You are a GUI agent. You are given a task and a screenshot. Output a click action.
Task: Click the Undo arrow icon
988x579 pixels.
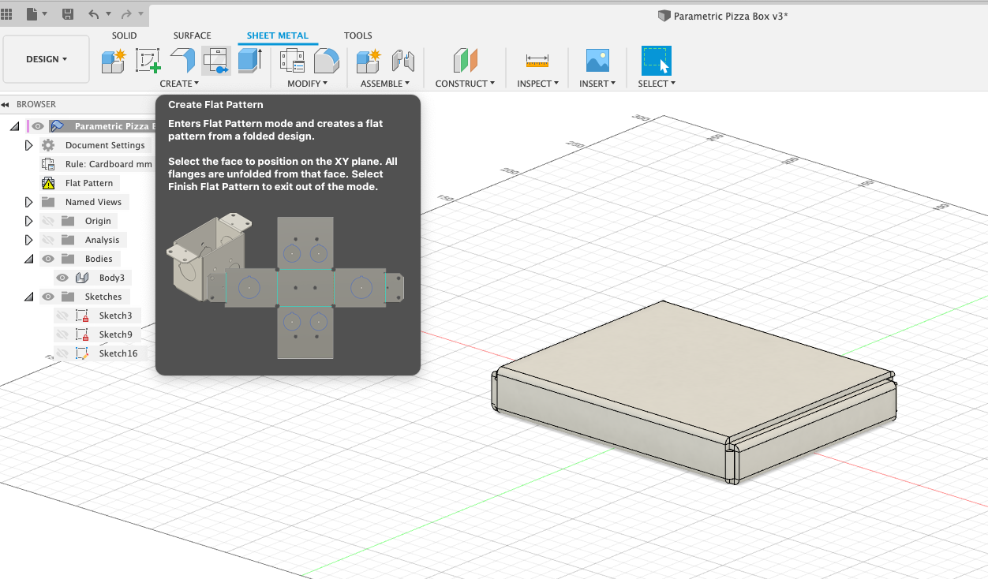coord(94,14)
